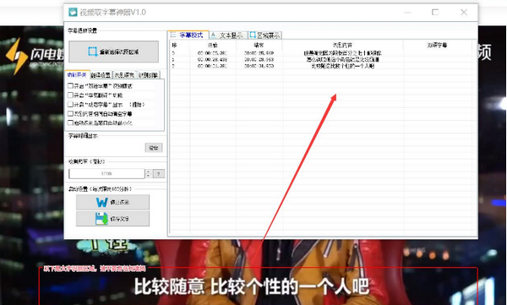Click the 开始 start-time column header
This screenshot has width=507, height=305.
213,46
